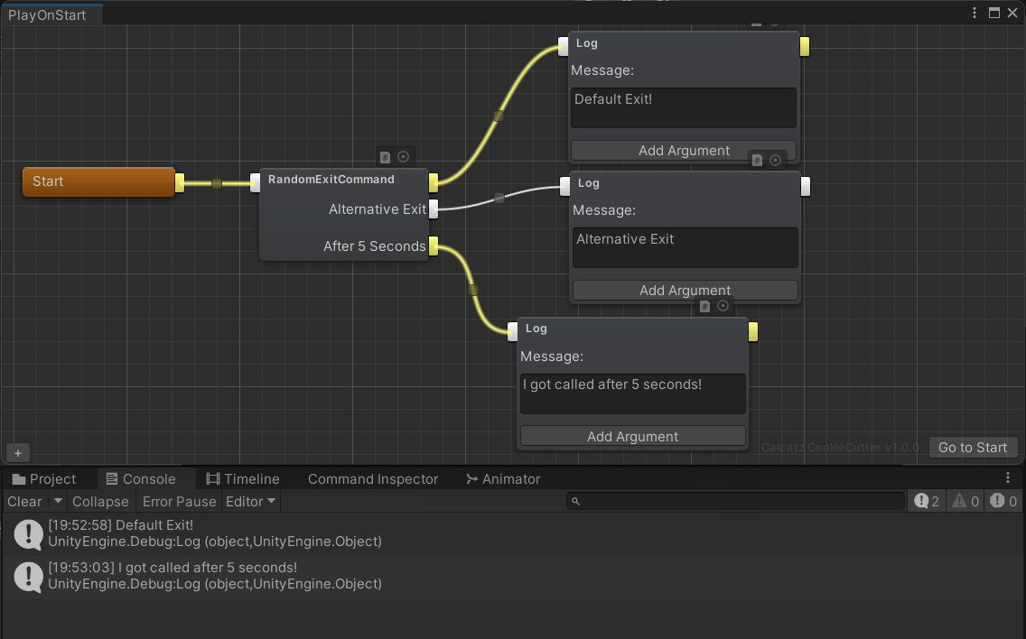This screenshot has height=639, width=1026.
Task: Click Add Argument on Default Exit node
Action: 684,151
